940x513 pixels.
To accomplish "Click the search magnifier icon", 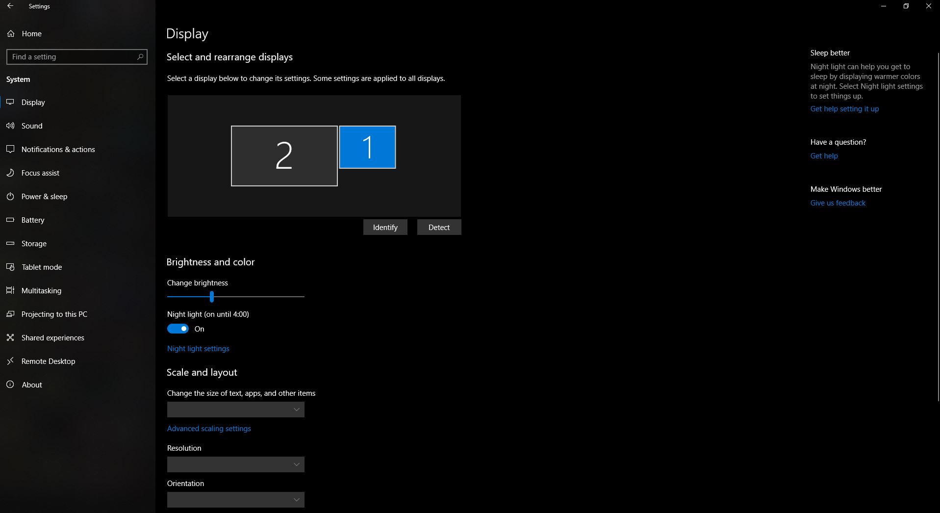I will click(x=140, y=57).
